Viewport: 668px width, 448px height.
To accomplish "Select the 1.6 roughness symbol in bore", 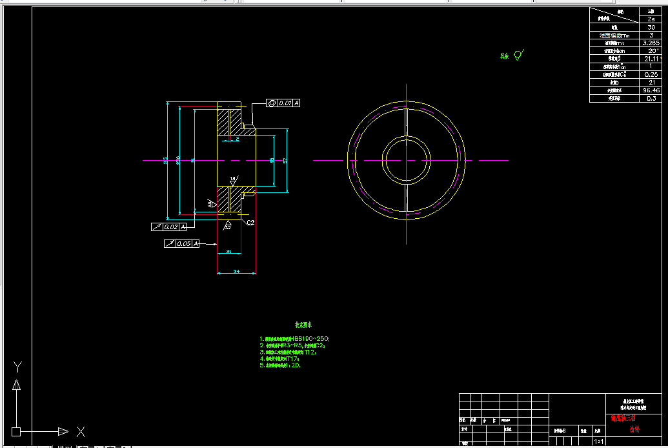I will point(234,181).
